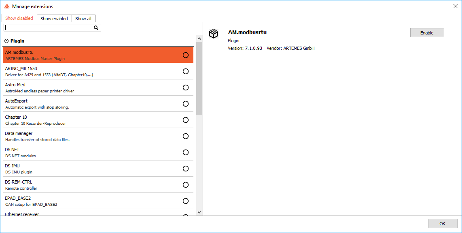This screenshot has height=233, width=462.
Task: Toggle the DS-IMU enable circle
Action: pos(186,169)
